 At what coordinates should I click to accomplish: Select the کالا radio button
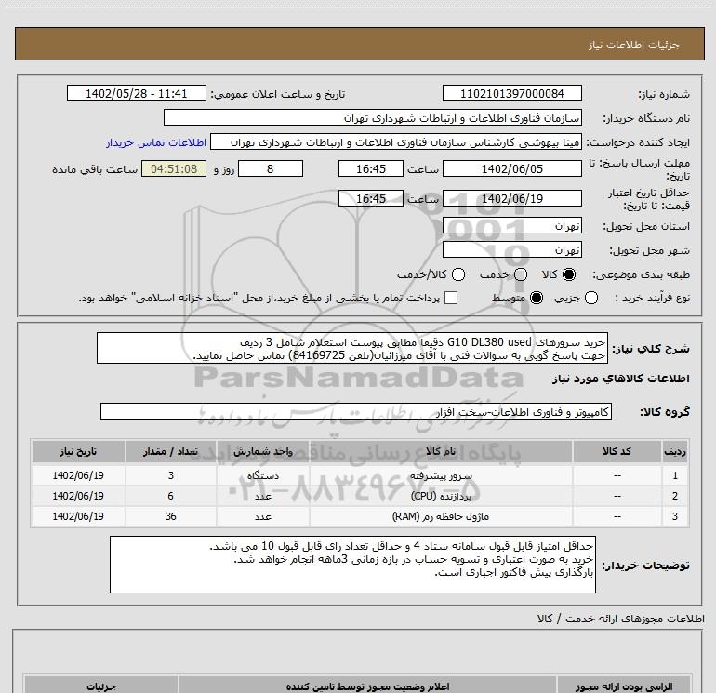[x=569, y=274]
